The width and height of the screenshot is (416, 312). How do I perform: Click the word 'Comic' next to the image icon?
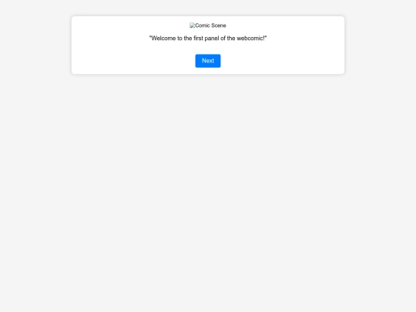203,25
